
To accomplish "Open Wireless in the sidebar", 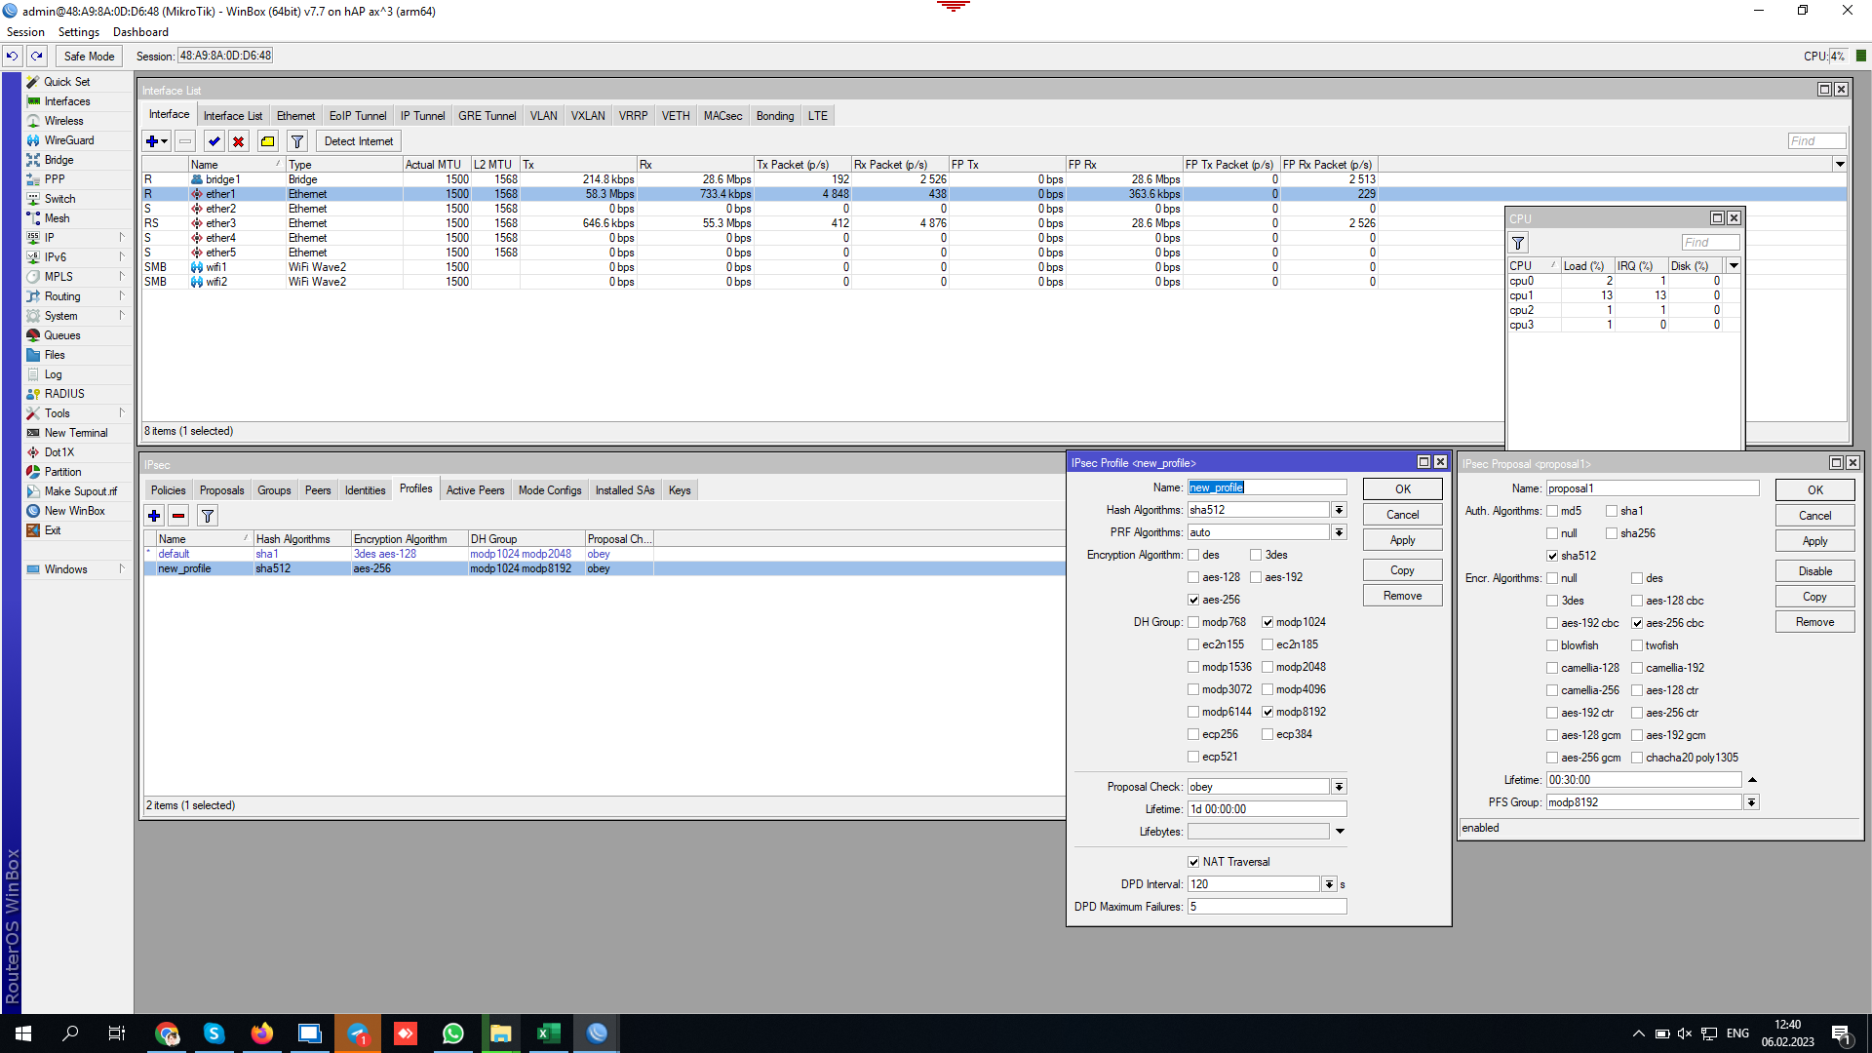I will coord(63,121).
